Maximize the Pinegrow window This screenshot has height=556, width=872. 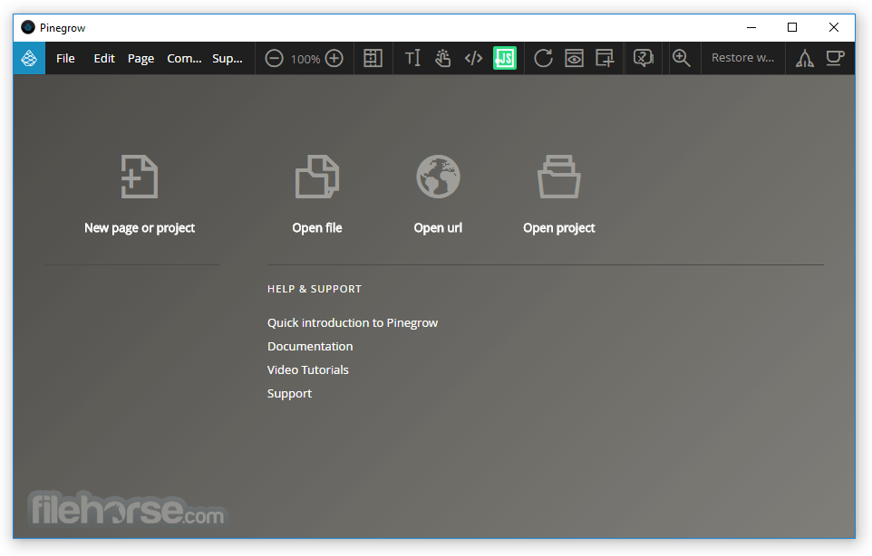(x=792, y=27)
